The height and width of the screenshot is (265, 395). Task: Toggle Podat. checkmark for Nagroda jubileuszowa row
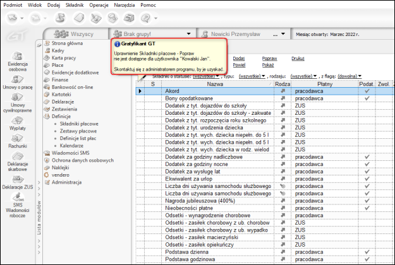tap(366, 202)
